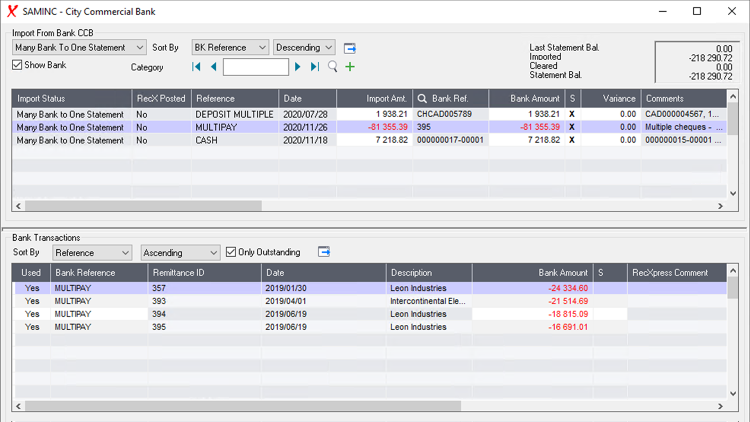The width and height of the screenshot is (750, 422).
Task: Click the red X application icon
Action: [12, 11]
